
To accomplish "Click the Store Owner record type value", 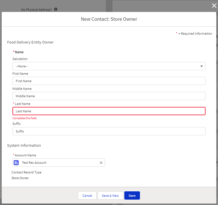I will 20,178.
